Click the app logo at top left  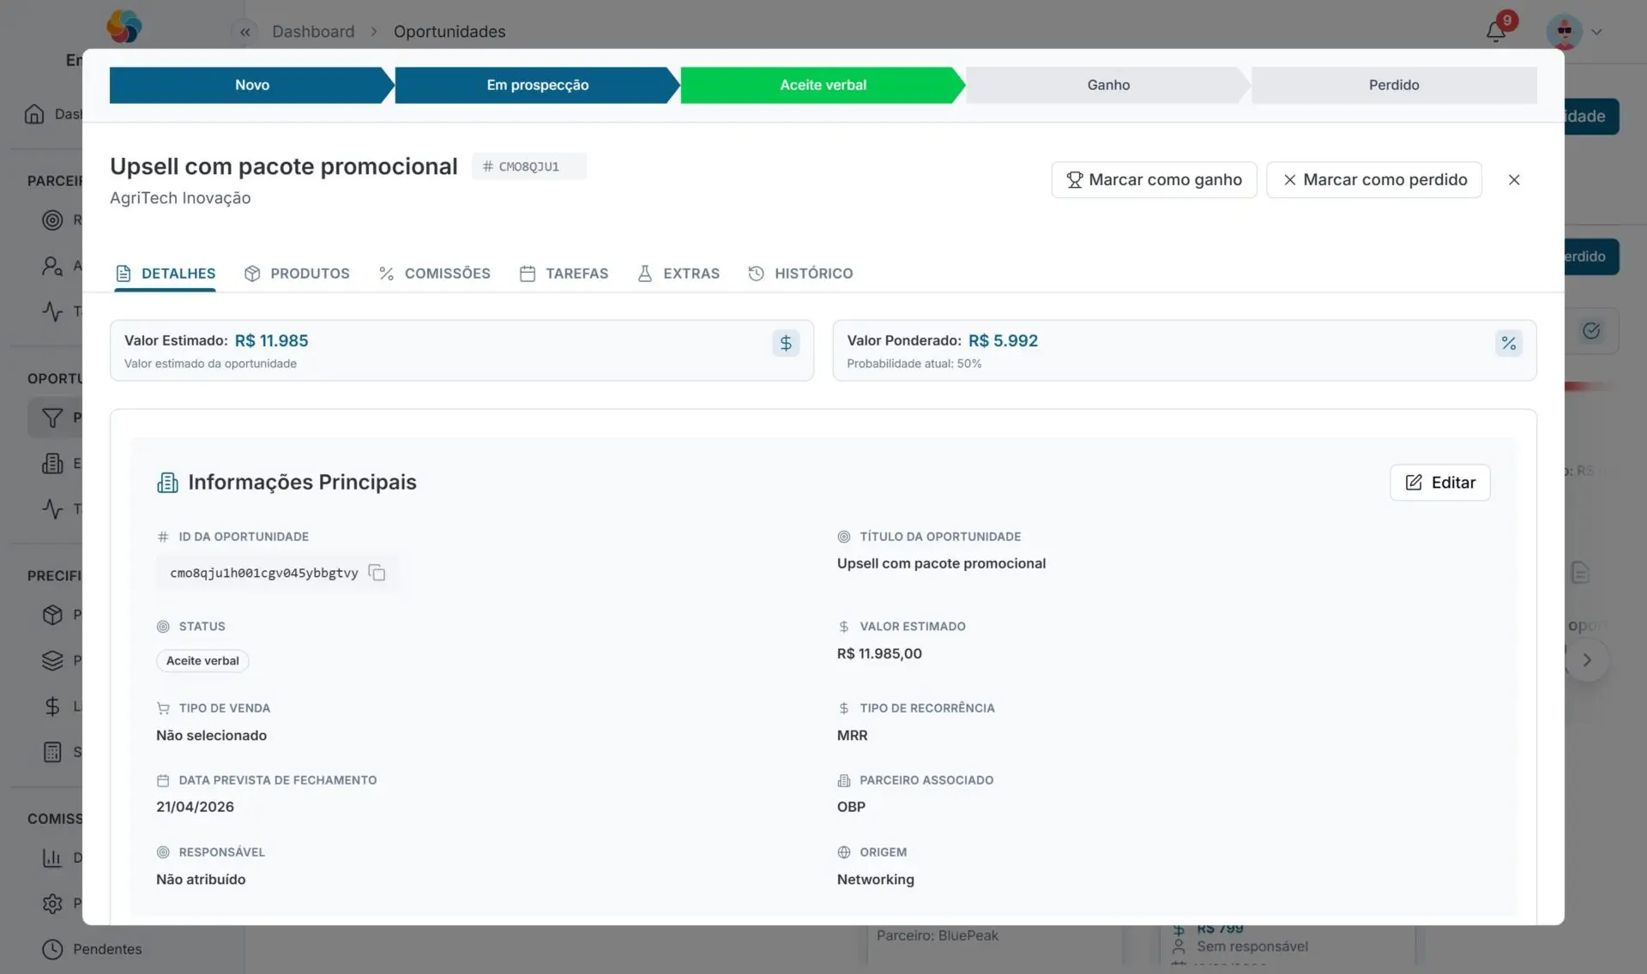(x=124, y=26)
